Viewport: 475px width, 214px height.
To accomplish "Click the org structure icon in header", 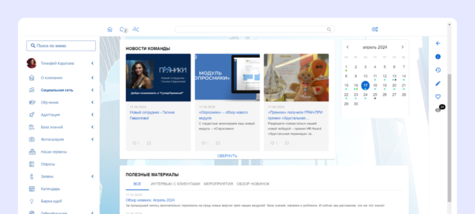I will click(136, 29).
